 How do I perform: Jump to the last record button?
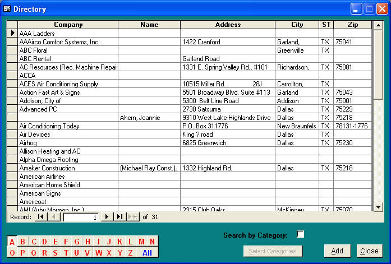pos(119,217)
